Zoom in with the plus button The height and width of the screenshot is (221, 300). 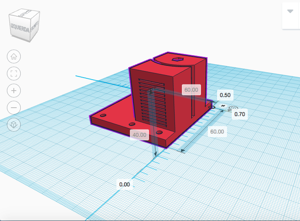14,91
